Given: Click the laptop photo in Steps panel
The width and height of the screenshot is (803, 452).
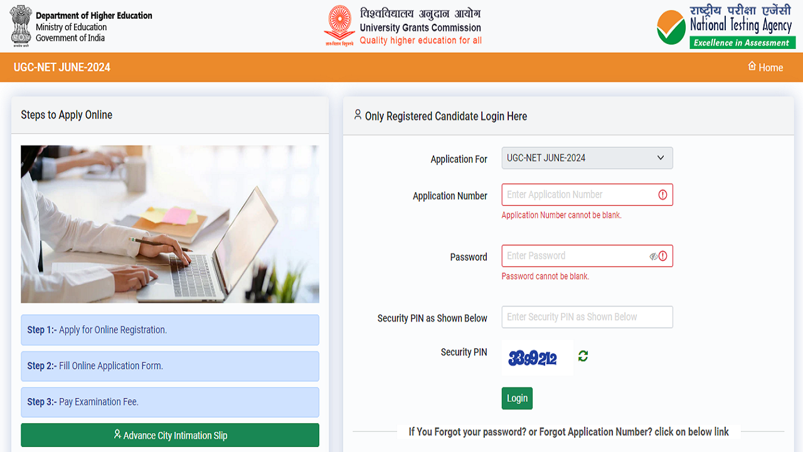Looking at the screenshot, I should point(170,224).
